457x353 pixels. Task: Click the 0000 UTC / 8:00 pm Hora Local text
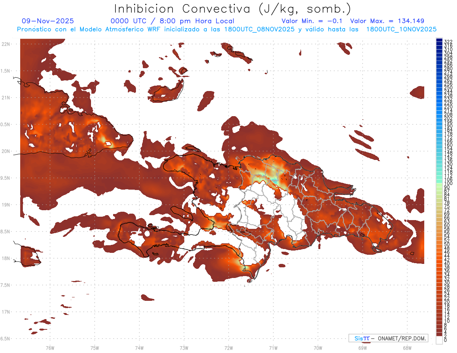[x=173, y=21]
